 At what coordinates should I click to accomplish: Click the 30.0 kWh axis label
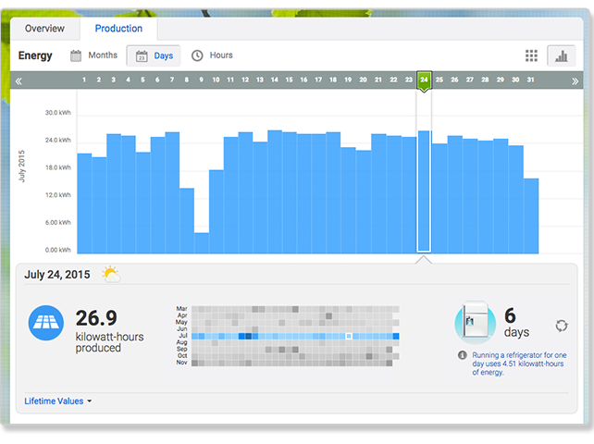click(58, 113)
